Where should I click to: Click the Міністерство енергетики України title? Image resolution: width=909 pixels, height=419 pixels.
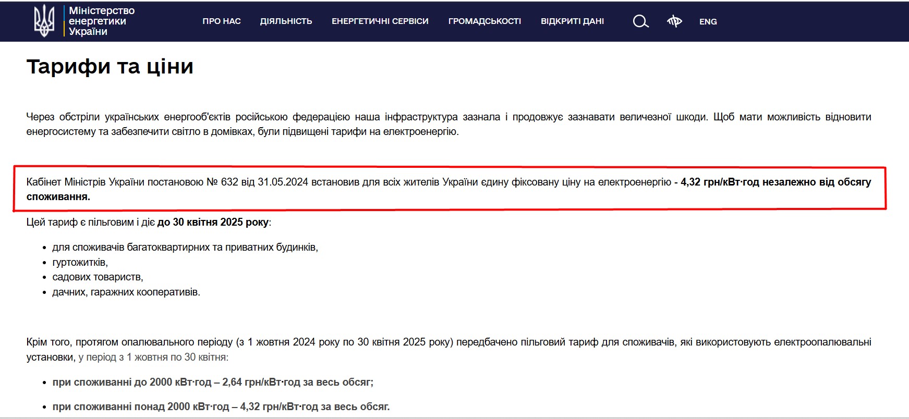(x=102, y=21)
